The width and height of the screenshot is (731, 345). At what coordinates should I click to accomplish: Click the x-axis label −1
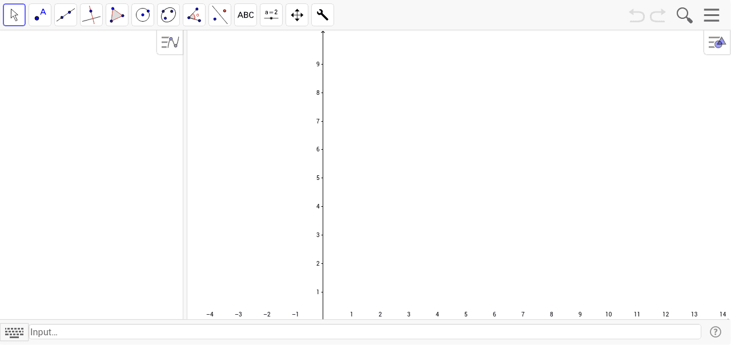pos(295,315)
